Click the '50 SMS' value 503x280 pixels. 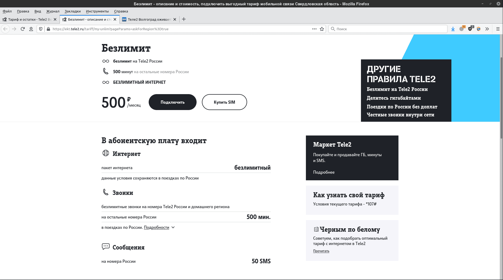(x=261, y=261)
